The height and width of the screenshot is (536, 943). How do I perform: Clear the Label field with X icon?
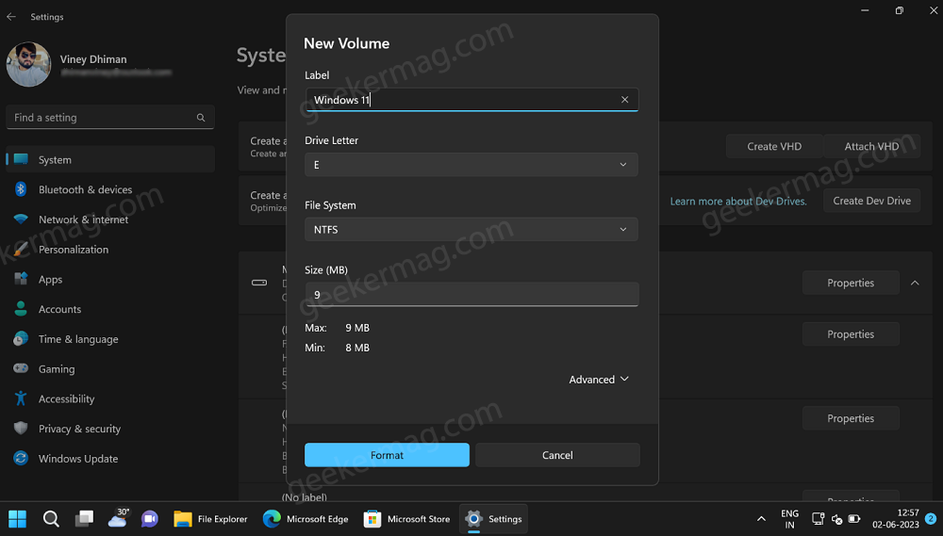click(624, 100)
